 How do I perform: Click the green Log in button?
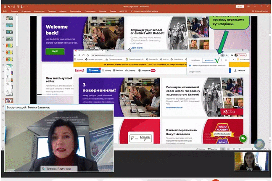click(x=55, y=51)
